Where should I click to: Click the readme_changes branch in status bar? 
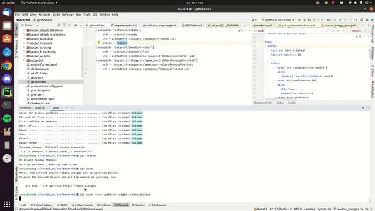(346, 209)
